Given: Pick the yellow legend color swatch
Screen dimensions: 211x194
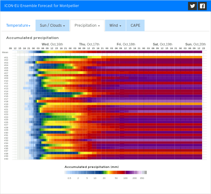Looking at the screenshot, I should [109, 172].
